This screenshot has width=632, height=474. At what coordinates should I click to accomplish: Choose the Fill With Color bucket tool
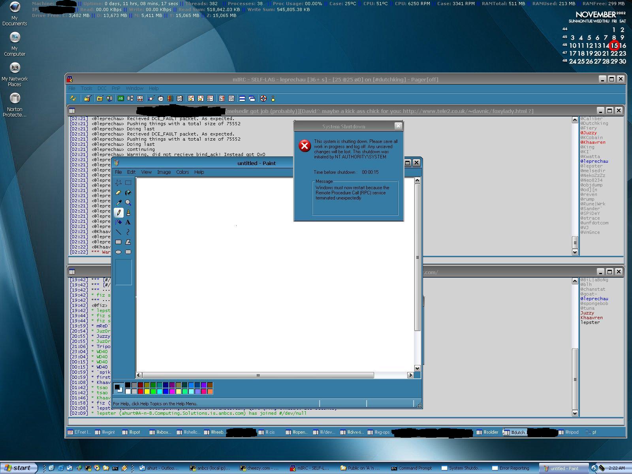coord(128,193)
